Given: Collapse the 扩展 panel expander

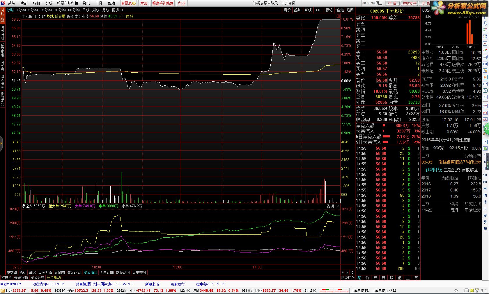Looking at the screenshot, I should [x=6, y=277].
